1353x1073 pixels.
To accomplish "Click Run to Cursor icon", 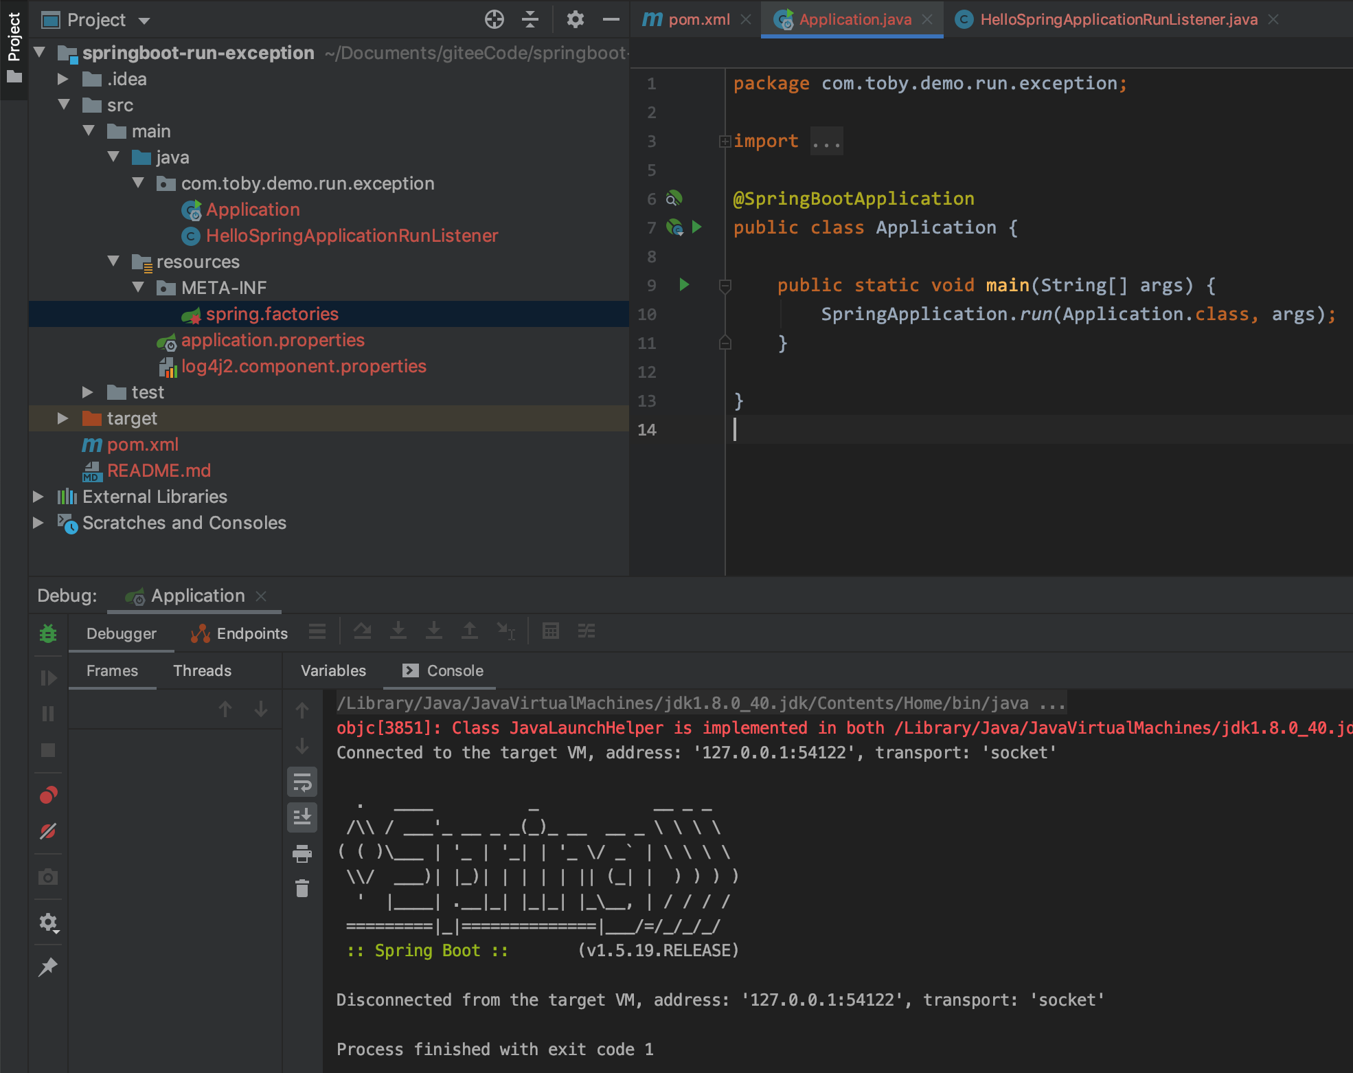I will coord(506,631).
